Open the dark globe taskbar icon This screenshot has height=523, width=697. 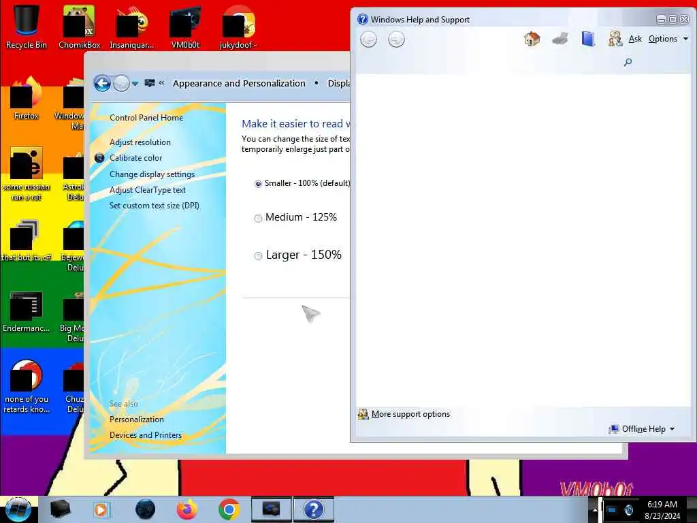click(145, 509)
